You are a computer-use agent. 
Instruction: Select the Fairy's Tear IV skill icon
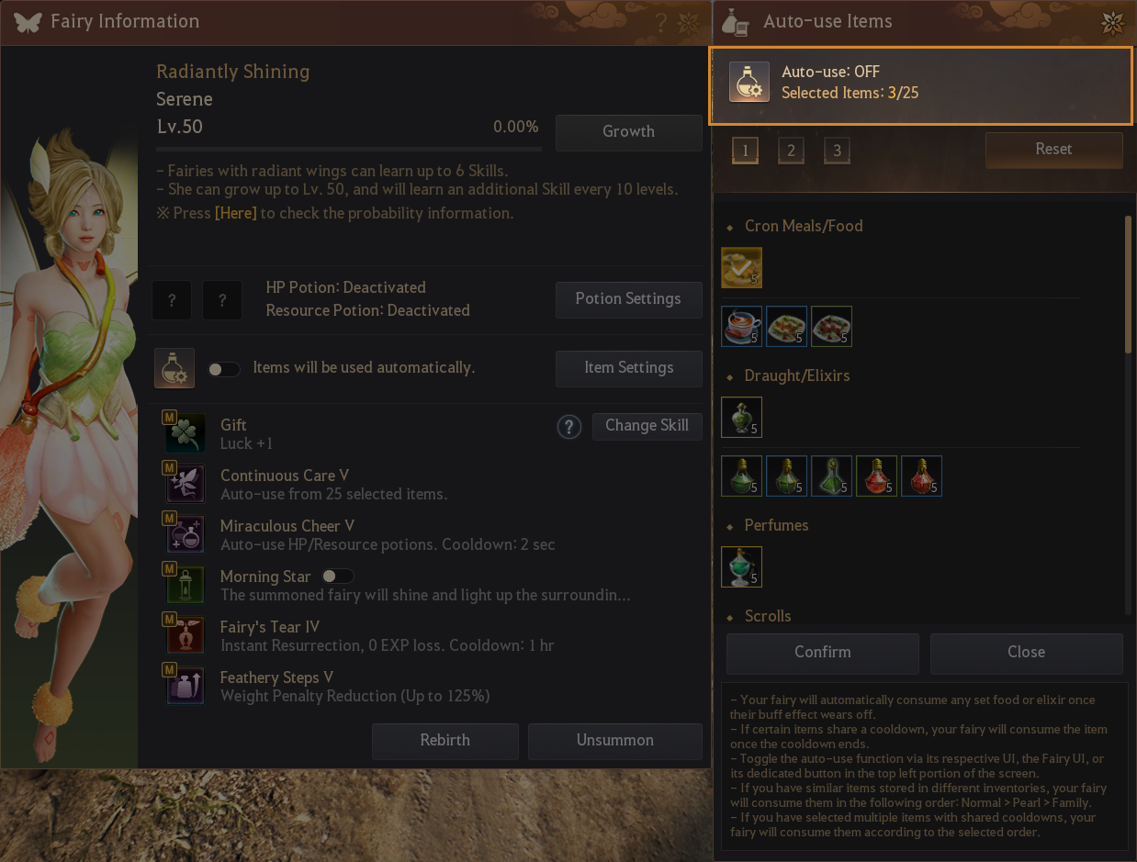[x=186, y=635]
